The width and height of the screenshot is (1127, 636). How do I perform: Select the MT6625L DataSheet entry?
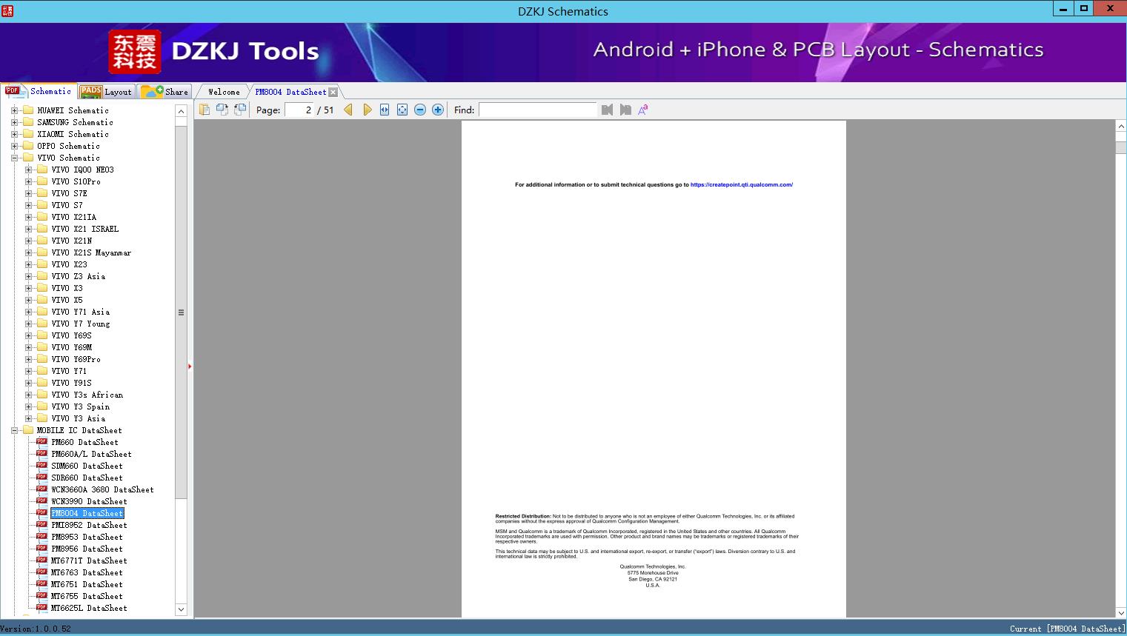pos(89,608)
